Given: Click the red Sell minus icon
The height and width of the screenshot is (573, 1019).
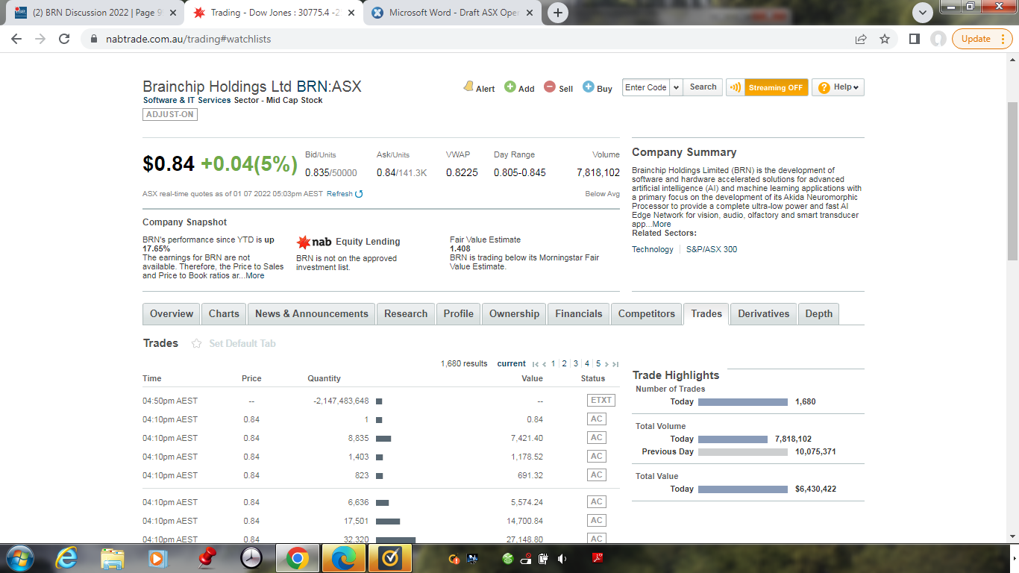Looking at the screenshot, I should point(550,87).
